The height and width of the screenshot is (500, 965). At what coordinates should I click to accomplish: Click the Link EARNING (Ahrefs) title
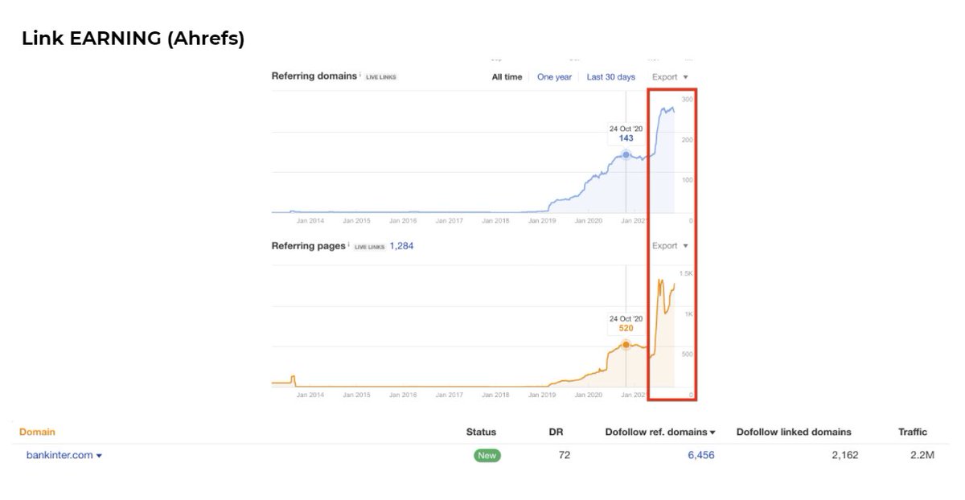coord(133,38)
